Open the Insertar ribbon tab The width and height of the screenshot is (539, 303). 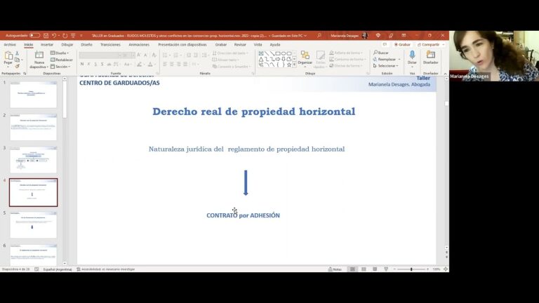47,44
